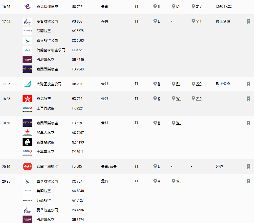Click the Hong Kong Airlines red logo
This screenshot has width=254, height=223.
click(x=27, y=99)
